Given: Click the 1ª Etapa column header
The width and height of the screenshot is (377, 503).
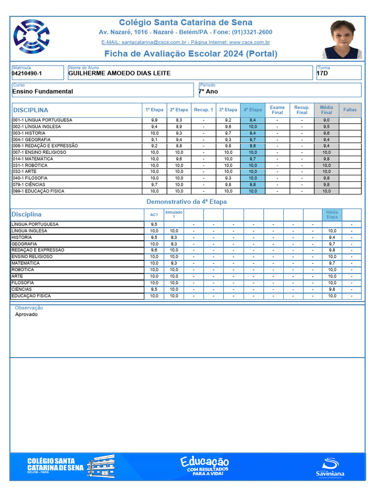Looking at the screenshot, I should pyautogui.click(x=155, y=110).
